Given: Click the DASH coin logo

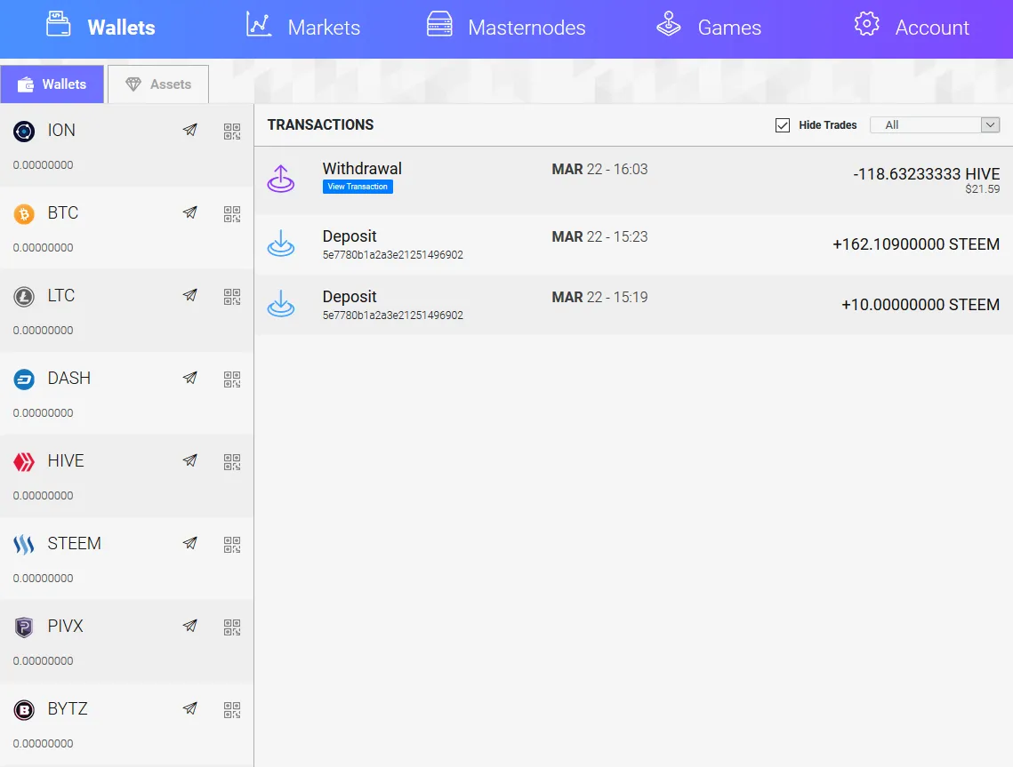Looking at the screenshot, I should click(24, 380).
